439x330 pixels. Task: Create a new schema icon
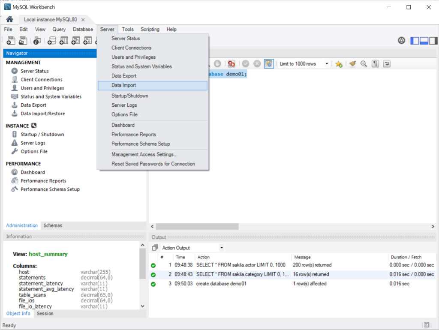pos(52,41)
